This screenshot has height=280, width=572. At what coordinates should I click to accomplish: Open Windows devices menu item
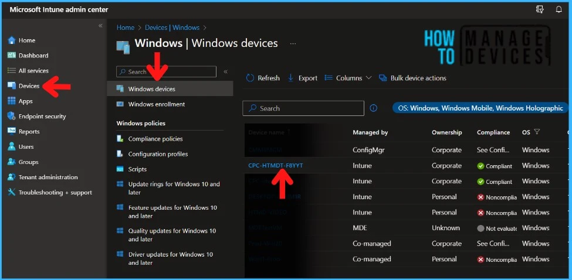coord(170,89)
